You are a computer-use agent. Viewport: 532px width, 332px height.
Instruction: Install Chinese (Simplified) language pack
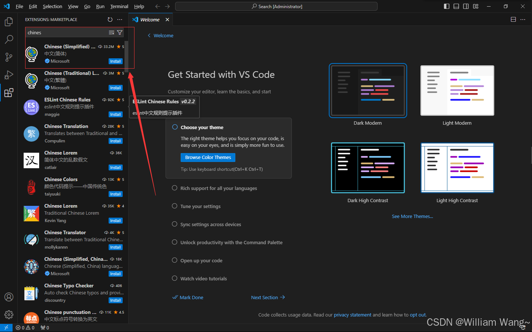pyautogui.click(x=116, y=61)
